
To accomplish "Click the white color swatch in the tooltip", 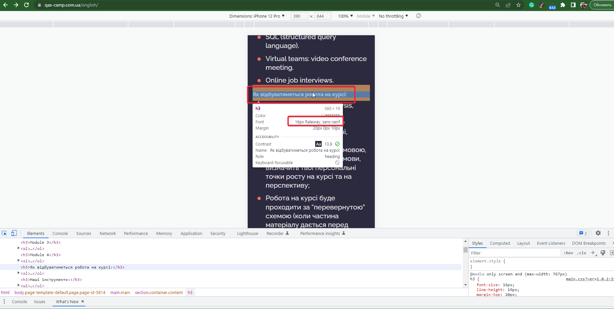I will (323, 115).
